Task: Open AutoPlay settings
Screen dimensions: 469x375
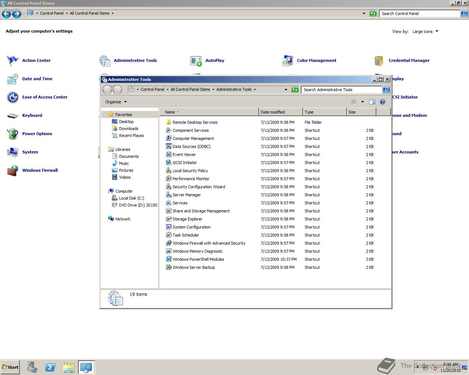Action: (x=207, y=60)
